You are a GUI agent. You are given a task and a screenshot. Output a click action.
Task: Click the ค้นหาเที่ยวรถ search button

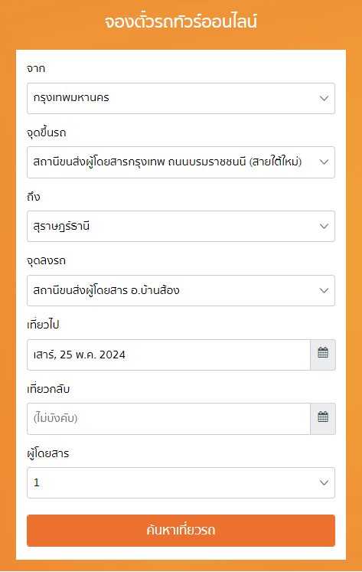click(x=181, y=531)
